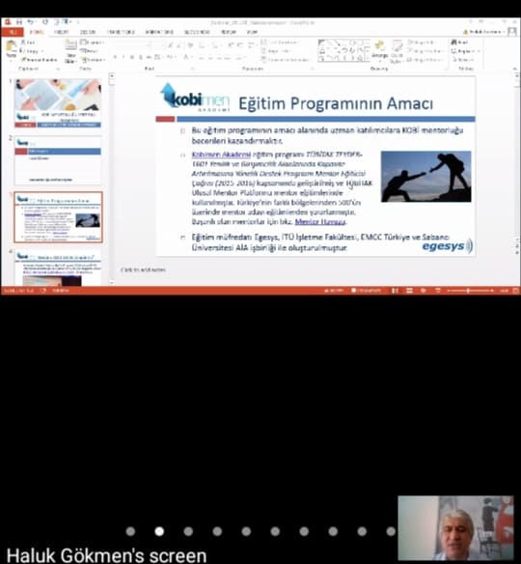The width and height of the screenshot is (521, 564).
Task: Switch to Slide Sorter view in status bar
Action: (x=409, y=291)
